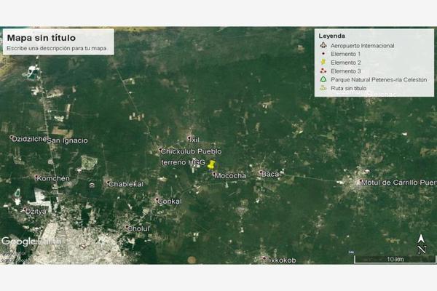437x291 pixels.
Task: Select the Chicxulub Pueblo place label
Action: click(191, 151)
